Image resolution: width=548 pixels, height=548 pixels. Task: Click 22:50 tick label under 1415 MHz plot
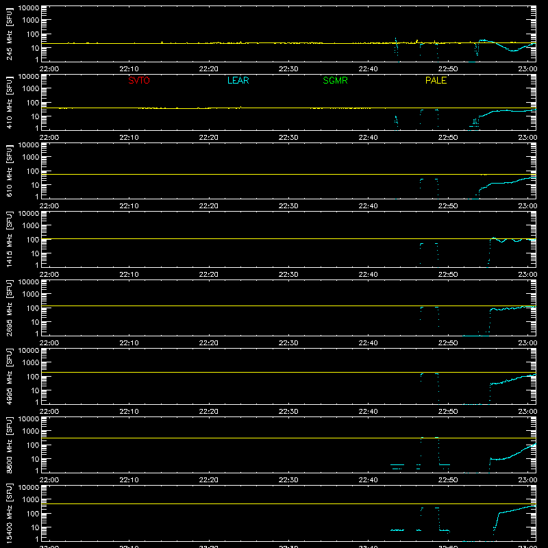click(448, 275)
